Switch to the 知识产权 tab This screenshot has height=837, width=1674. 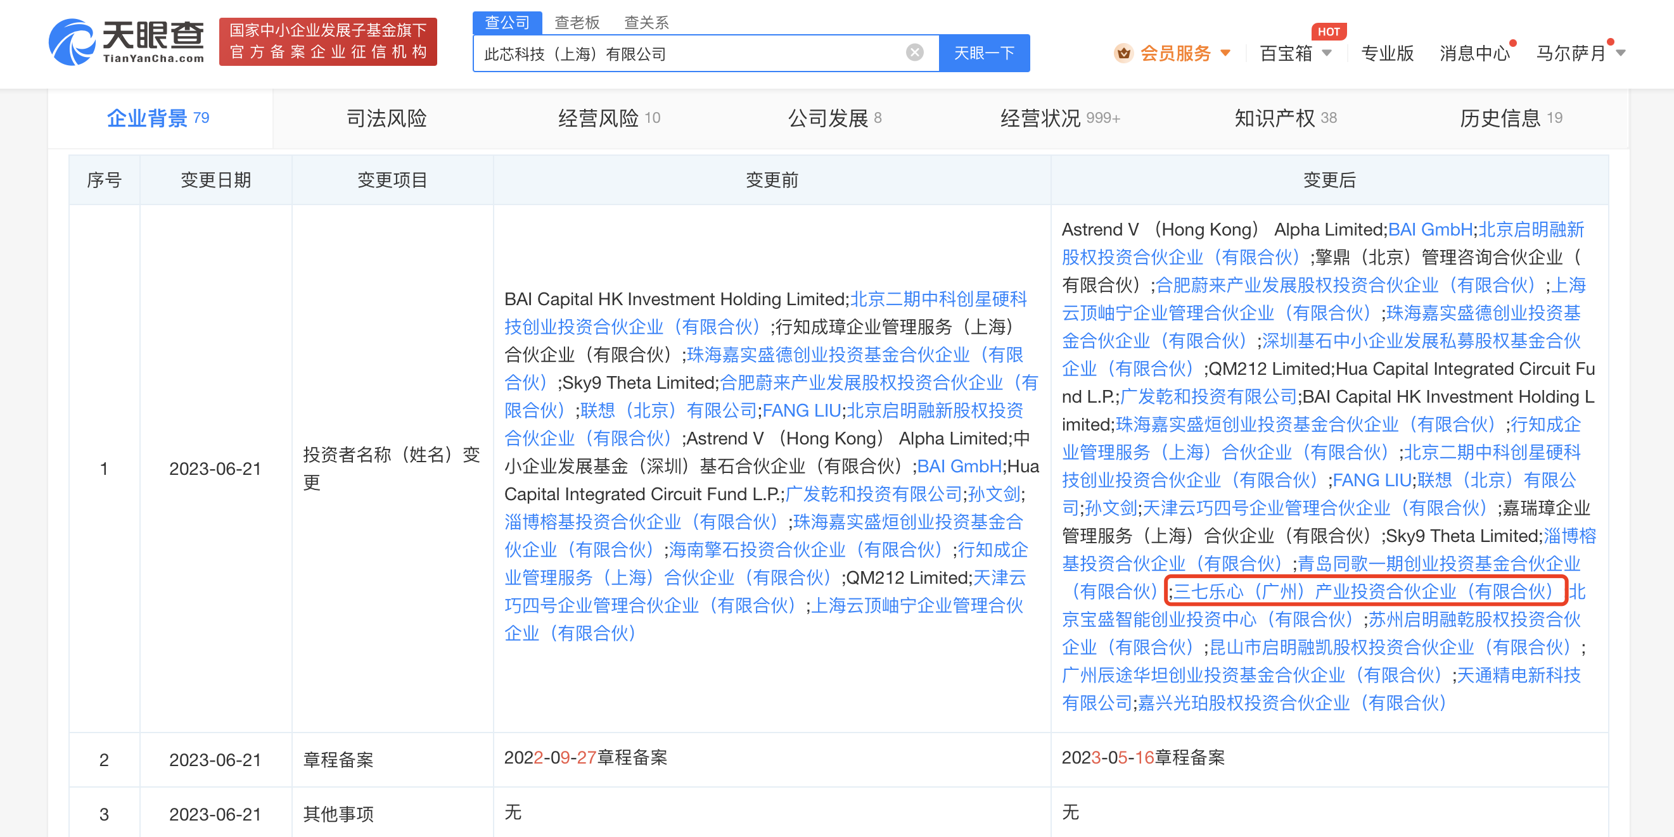tap(1286, 118)
